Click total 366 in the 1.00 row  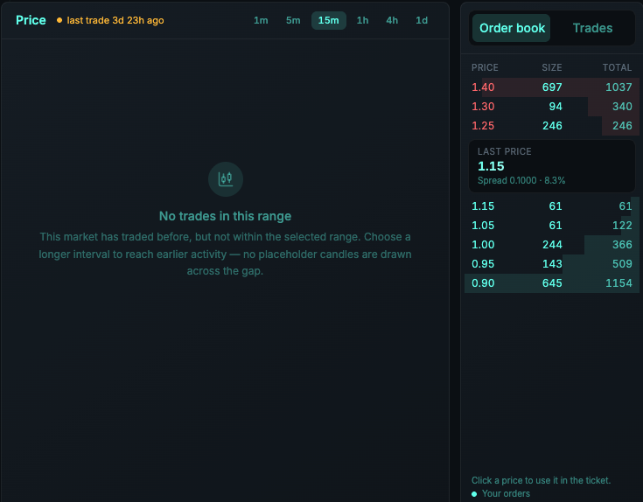(622, 245)
